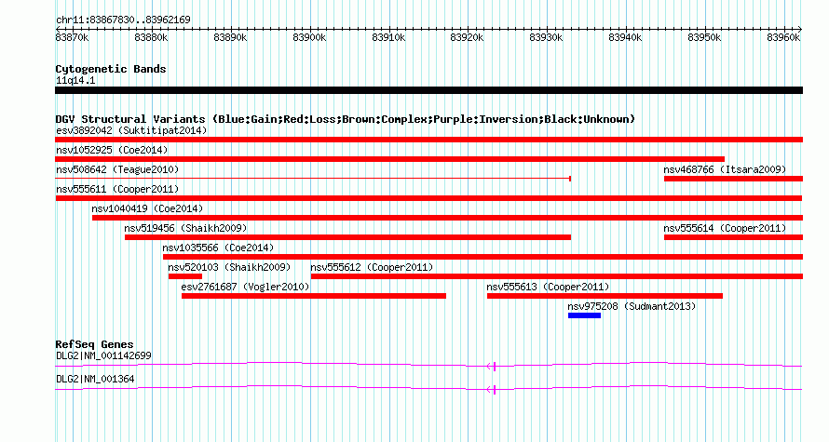This screenshot has width=829, height=442.
Task: Select the nsv1040419 red bar
Action: pyautogui.click(x=447, y=218)
